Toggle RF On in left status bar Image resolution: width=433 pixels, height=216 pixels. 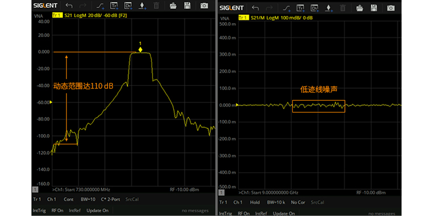click(57, 210)
